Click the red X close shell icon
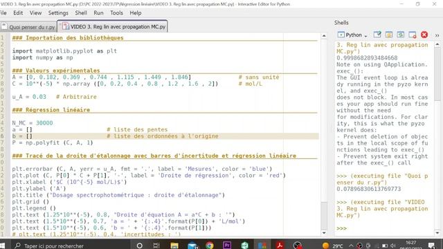Image resolution: width=443 pixels, height=249 pixels. 424,35
